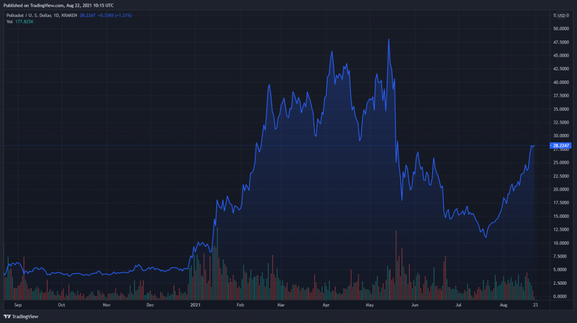Click the highest price peak in May
This screenshot has width=577, height=323.
point(389,39)
